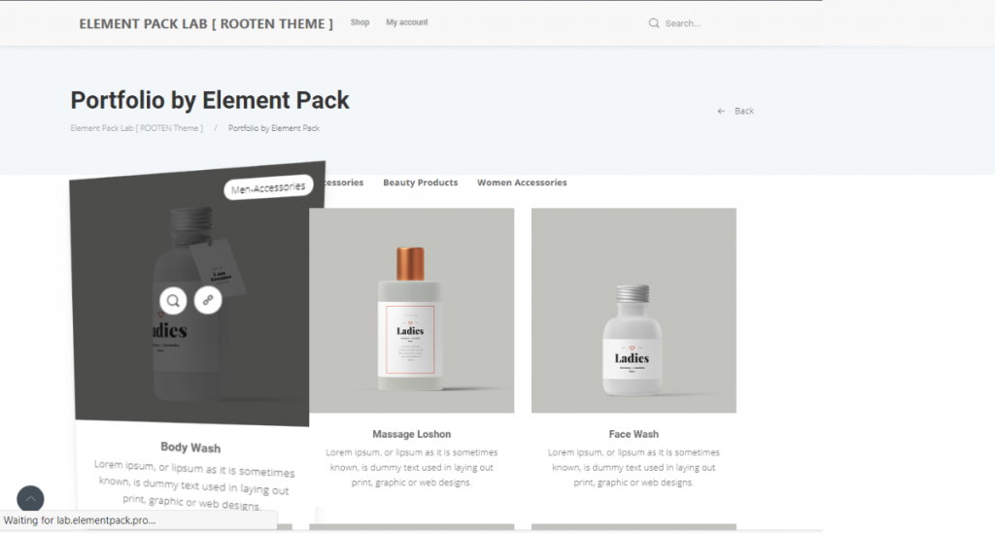Viewport: 995px width, 533px height.
Task: Open the Massage Loshon title link
Action: pyautogui.click(x=411, y=434)
